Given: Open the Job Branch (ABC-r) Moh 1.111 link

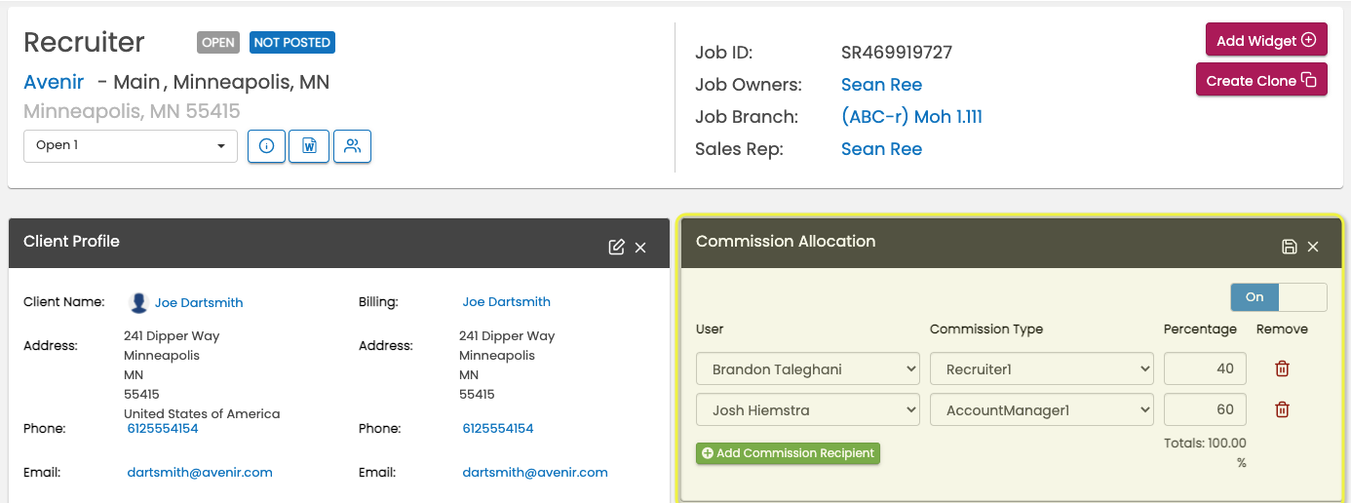Looking at the screenshot, I should [x=911, y=117].
